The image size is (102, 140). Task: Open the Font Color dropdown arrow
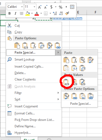(x=41, y=13)
